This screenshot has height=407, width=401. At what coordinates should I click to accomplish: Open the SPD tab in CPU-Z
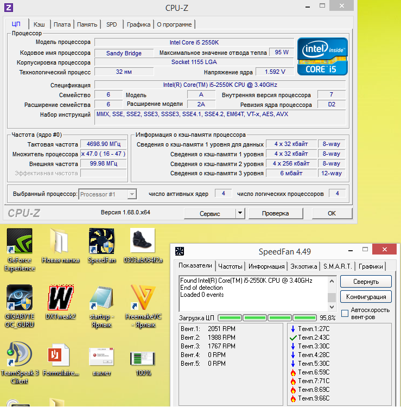coord(111,24)
